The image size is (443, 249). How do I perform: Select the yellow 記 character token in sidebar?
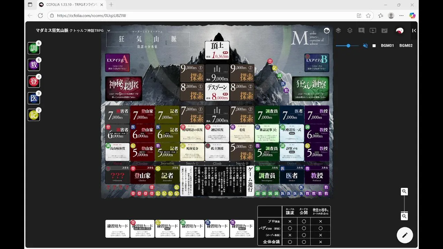[x=34, y=115]
